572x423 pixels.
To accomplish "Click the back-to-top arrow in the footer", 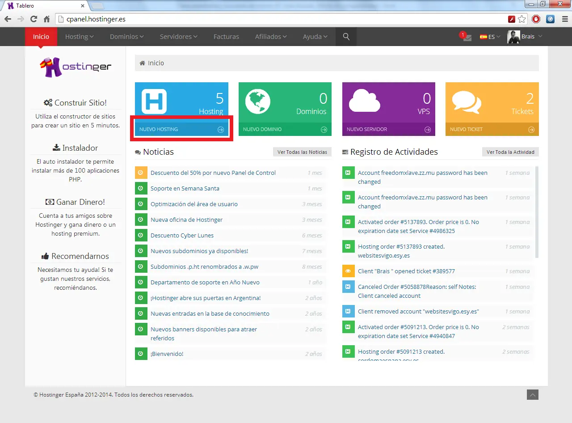I will click(x=532, y=394).
